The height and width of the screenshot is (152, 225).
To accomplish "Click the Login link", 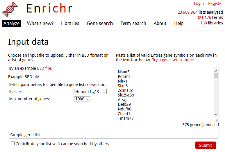I will (199, 3).
